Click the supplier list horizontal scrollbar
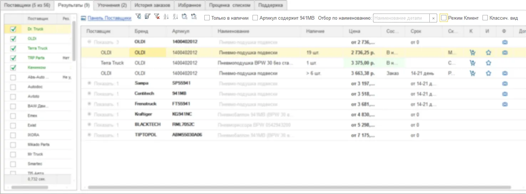The height and width of the screenshot is (194, 526). [x=30, y=187]
